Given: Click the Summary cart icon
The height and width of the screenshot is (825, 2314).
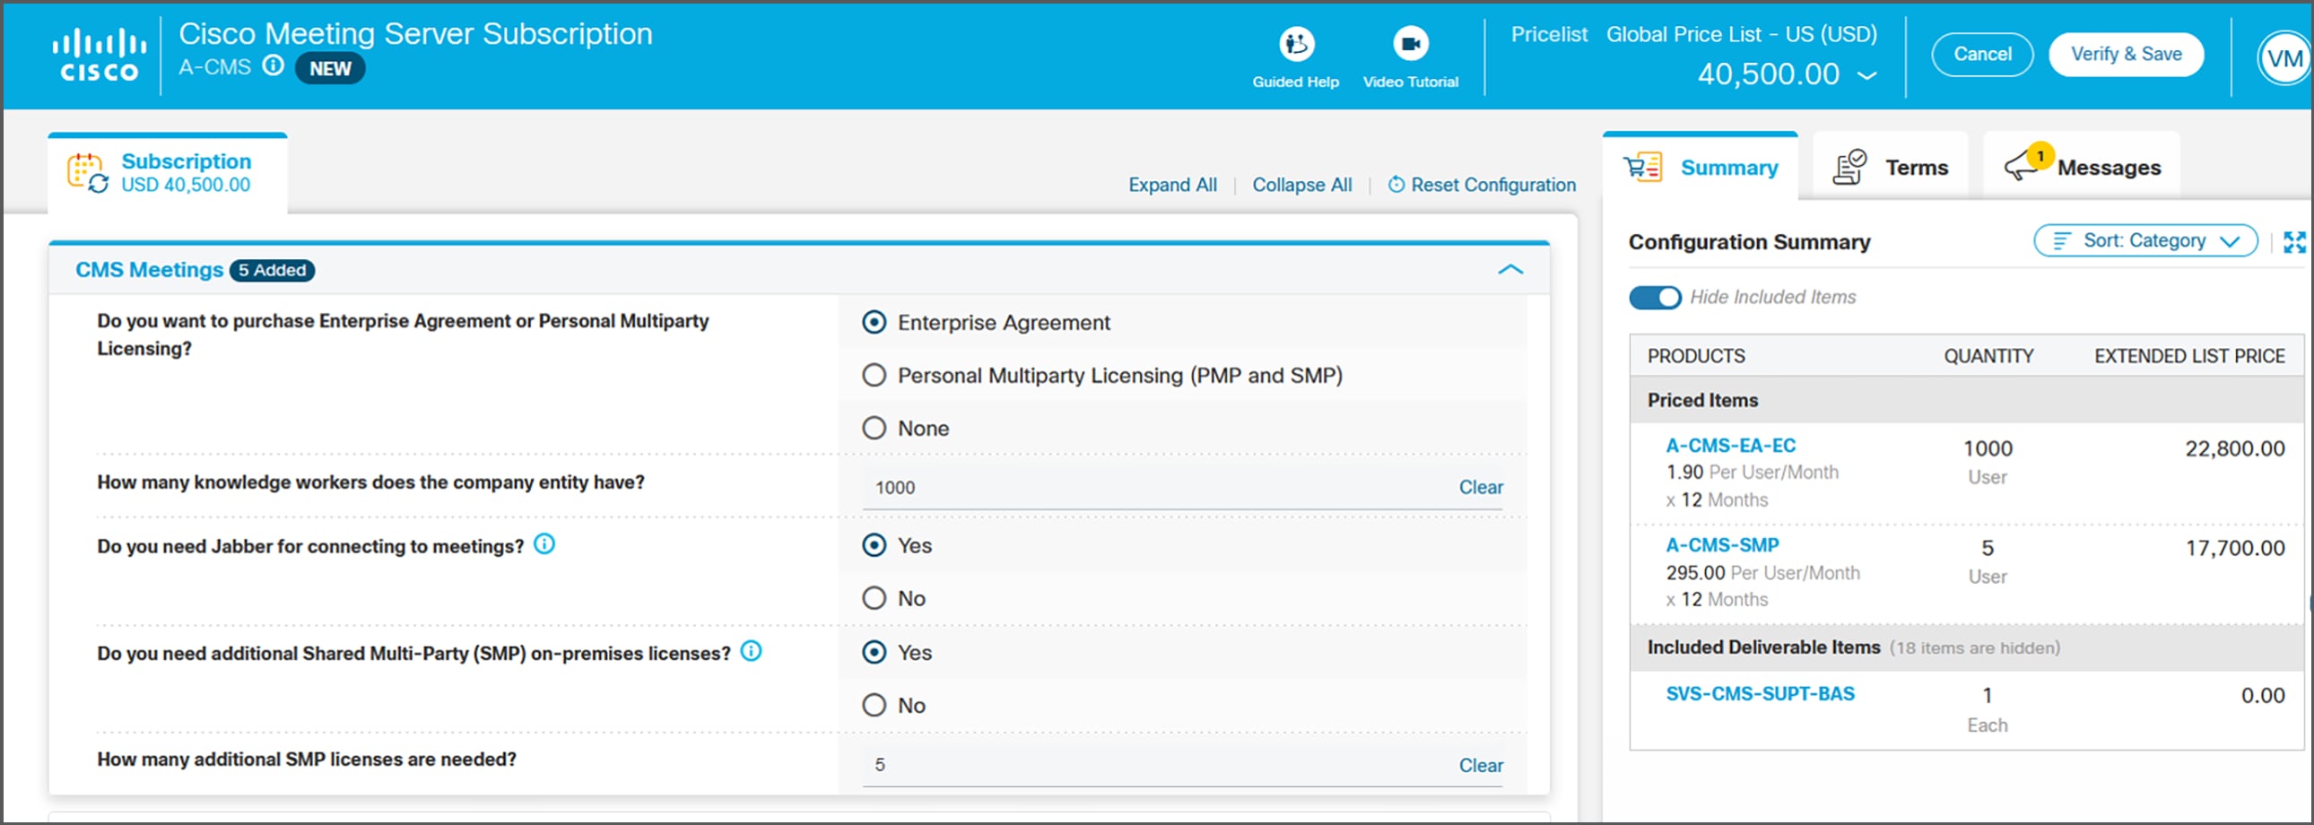Looking at the screenshot, I should [x=1643, y=167].
